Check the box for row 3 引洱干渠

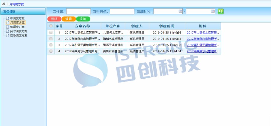[x=51, y=45]
